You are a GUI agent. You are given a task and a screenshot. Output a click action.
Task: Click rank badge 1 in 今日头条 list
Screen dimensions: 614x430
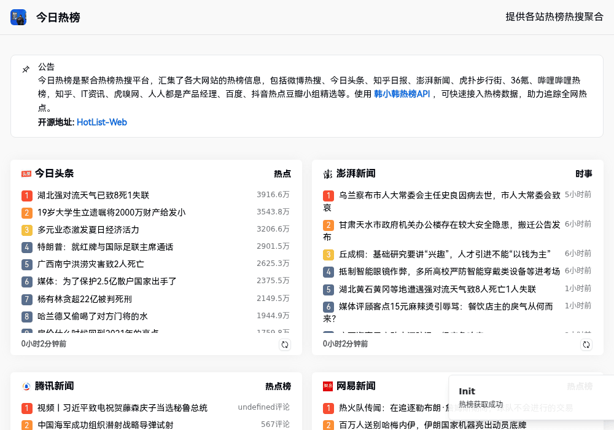pos(26,195)
